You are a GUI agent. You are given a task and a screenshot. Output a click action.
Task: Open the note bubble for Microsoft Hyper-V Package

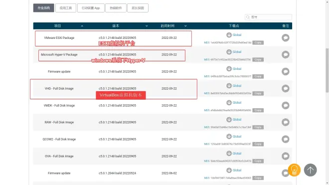(285, 54)
